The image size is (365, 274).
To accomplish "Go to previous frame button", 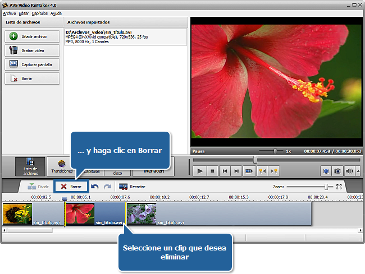I will [225, 170].
